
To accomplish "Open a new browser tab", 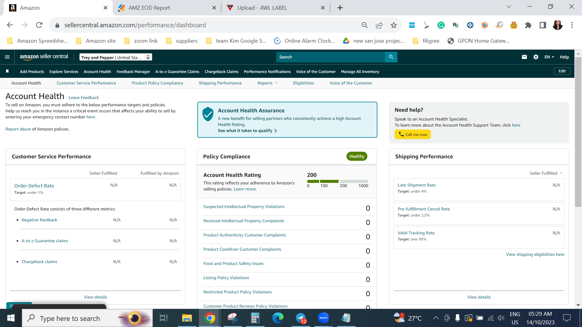I will [340, 8].
